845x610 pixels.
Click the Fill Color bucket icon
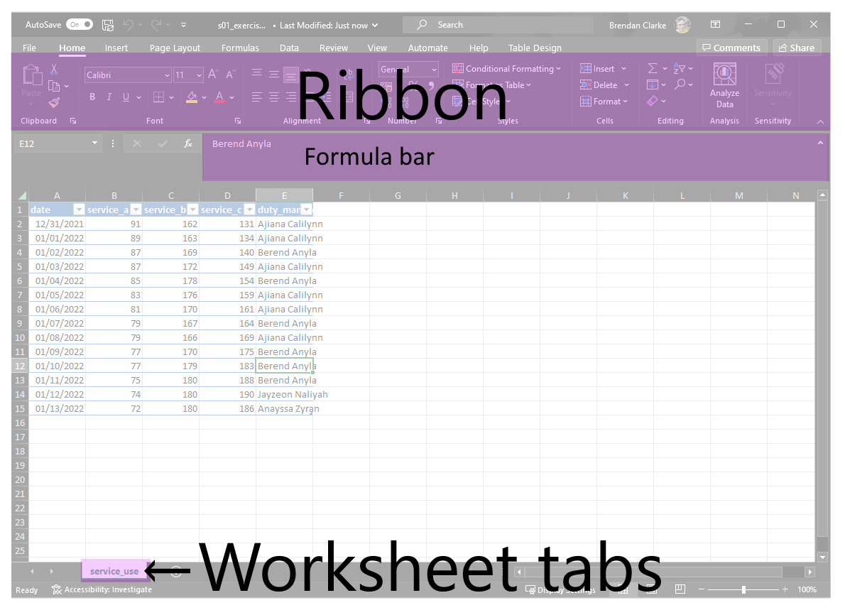pos(192,97)
